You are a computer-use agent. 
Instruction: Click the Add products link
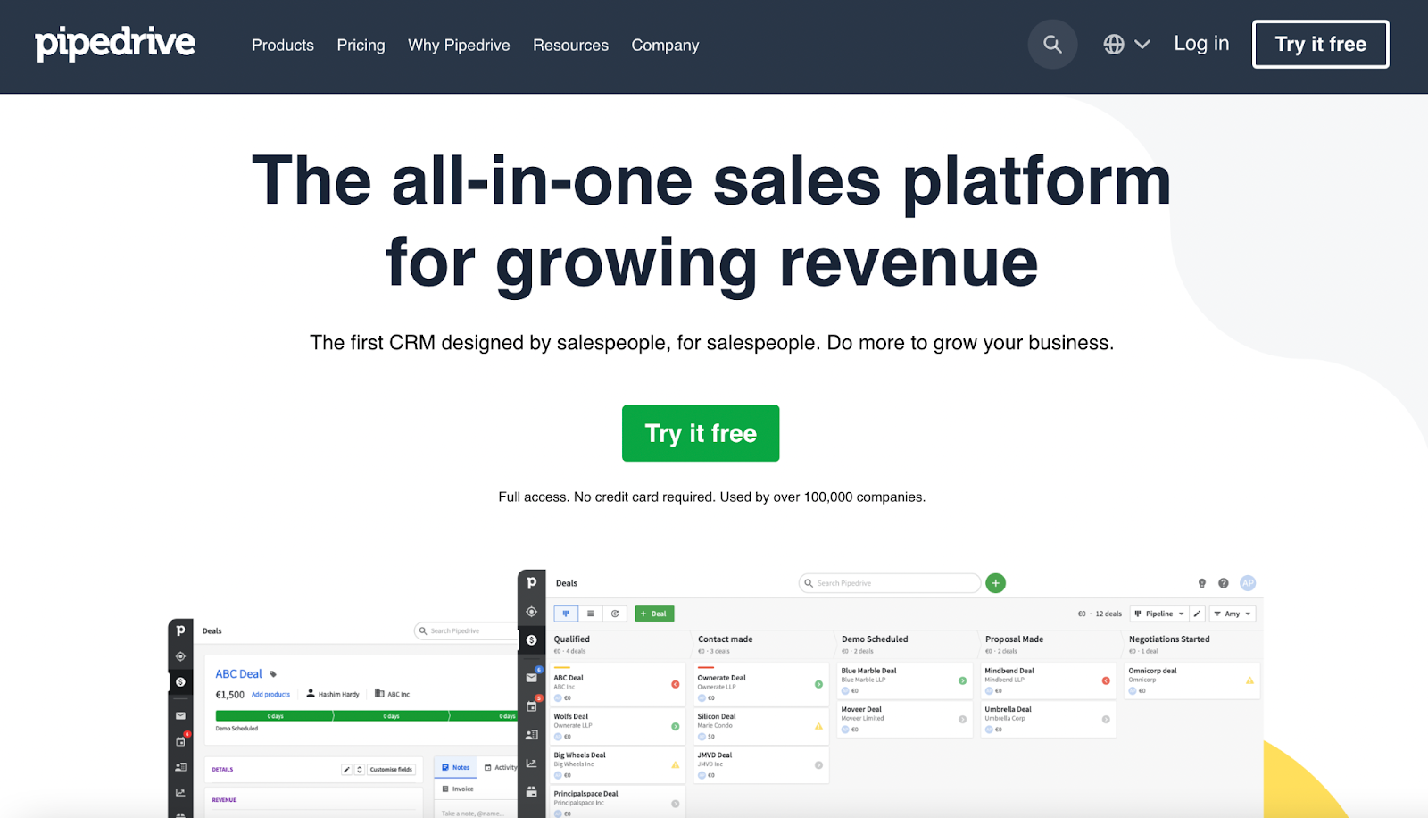tap(270, 694)
